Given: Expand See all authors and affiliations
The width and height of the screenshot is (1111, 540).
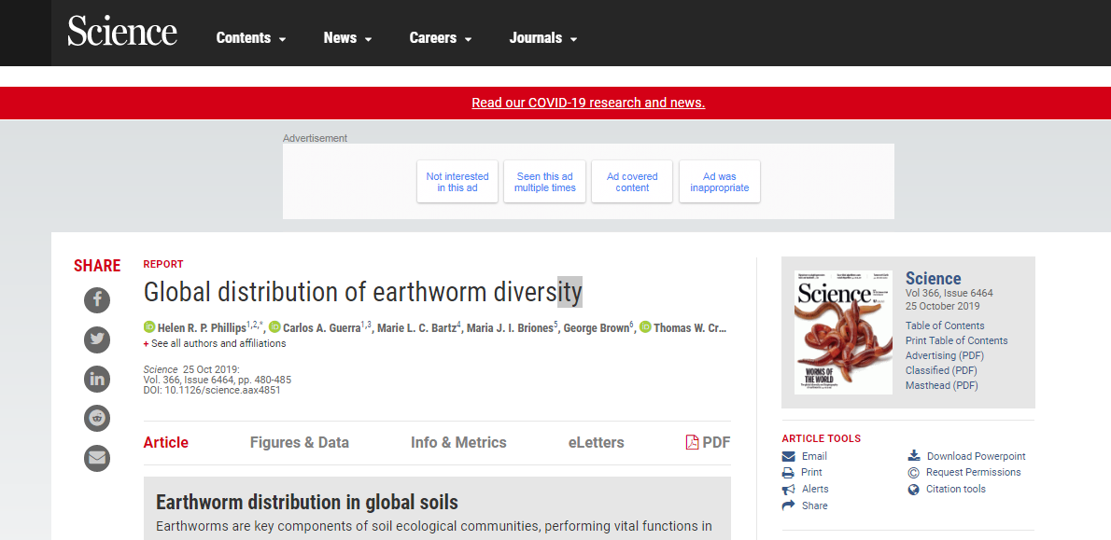Looking at the screenshot, I should [x=218, y=343].
